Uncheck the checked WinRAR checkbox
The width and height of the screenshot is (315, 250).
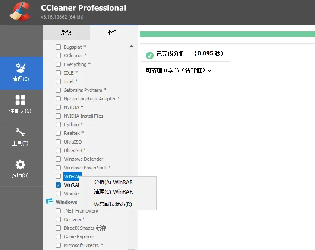[58, 185]
